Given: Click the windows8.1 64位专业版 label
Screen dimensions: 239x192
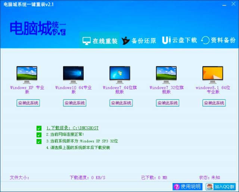Looking at the screenshot, I should pos(213,89).
